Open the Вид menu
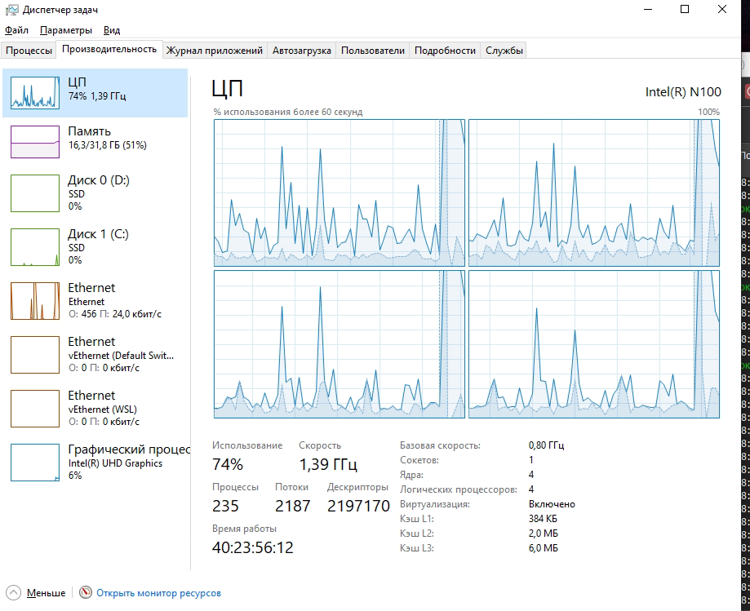 pyautogui.click(x=112, y=30)
